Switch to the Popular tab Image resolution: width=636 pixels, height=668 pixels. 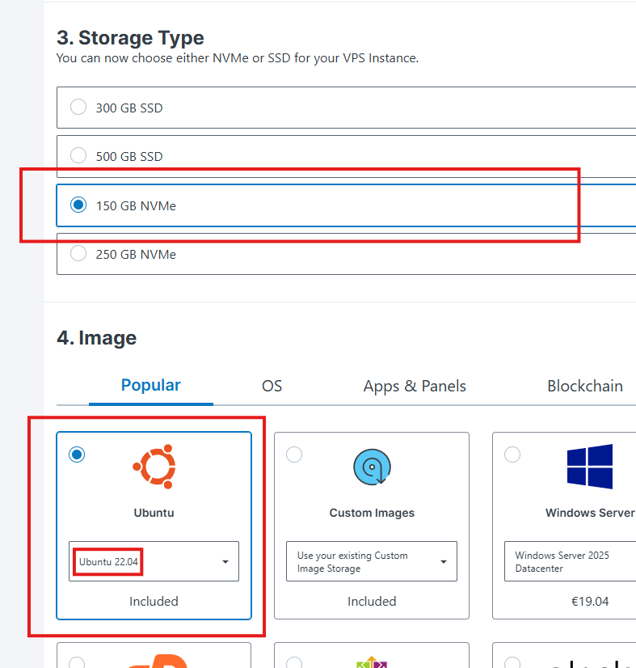pos(151,386)
